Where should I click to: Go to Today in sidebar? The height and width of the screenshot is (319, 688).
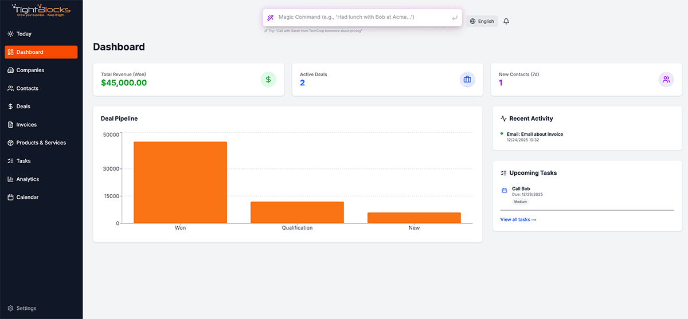tap(41, 34)
